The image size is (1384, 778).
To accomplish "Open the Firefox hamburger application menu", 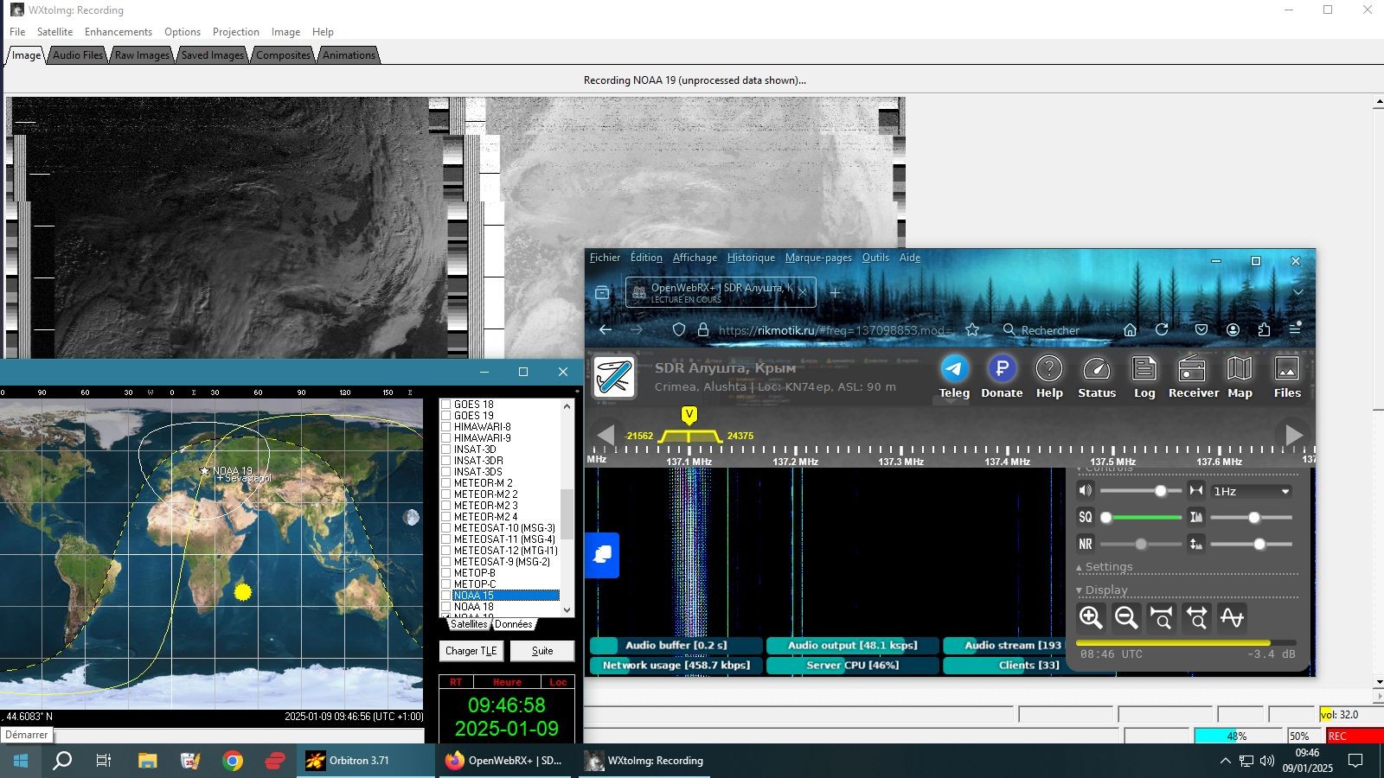I will point(1295,329).
